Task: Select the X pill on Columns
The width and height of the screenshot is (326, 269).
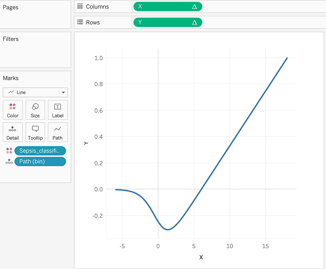Action: [x=168, y=6]
